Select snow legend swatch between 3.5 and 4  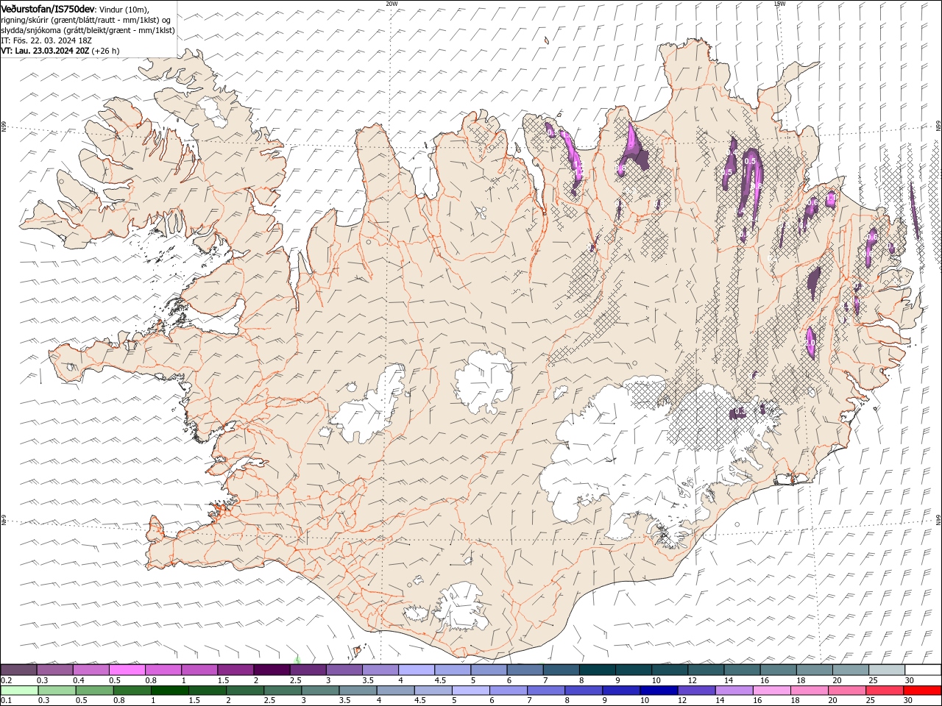tap(380, 670)
